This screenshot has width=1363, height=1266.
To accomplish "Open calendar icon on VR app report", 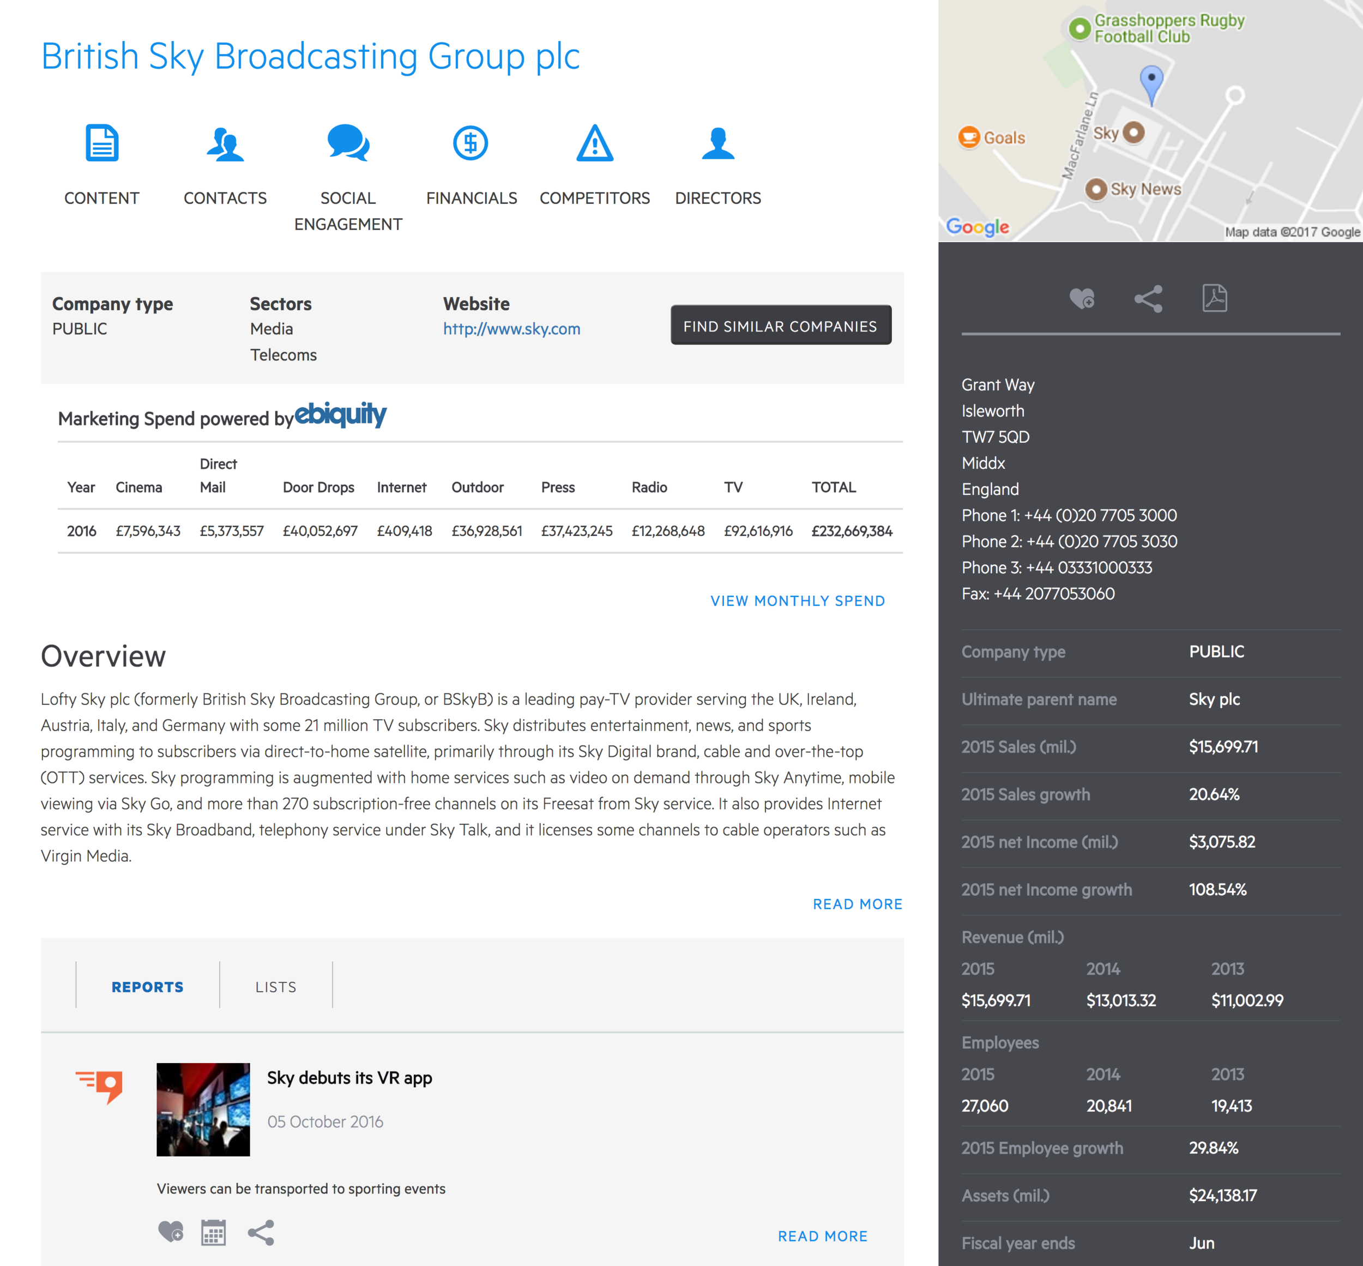I will coord(214,1232).
